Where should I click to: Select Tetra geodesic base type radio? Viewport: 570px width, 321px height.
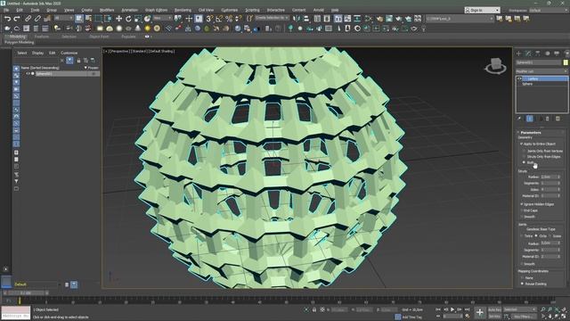(x=522, y=235)
